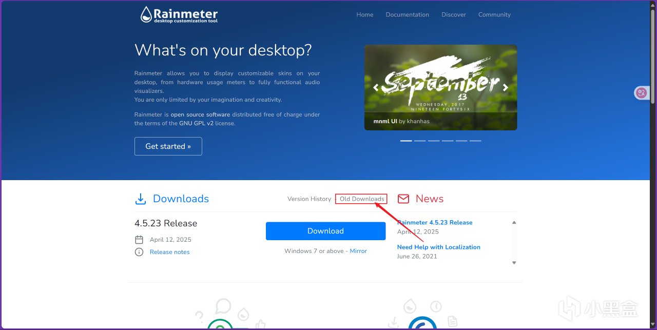The height and width of the screenshot is (330, 657).
Task: Click the info icon beside Release notes
Action: point(139,252)
